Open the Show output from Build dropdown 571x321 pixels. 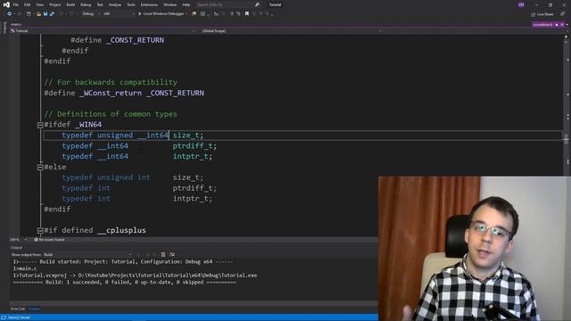tap(87, 254)
